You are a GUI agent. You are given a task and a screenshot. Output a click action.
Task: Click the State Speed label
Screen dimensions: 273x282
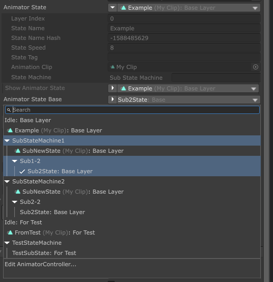29,48
